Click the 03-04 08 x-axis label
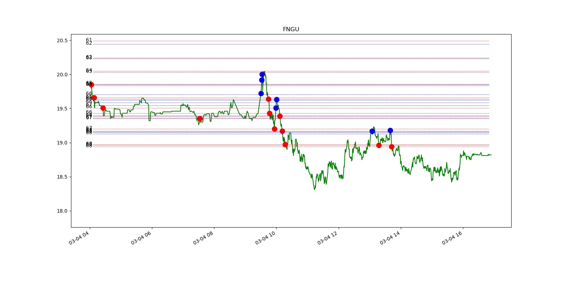This screenshot has width=568, height=284. pyautogui.click(x=203, y=237)
